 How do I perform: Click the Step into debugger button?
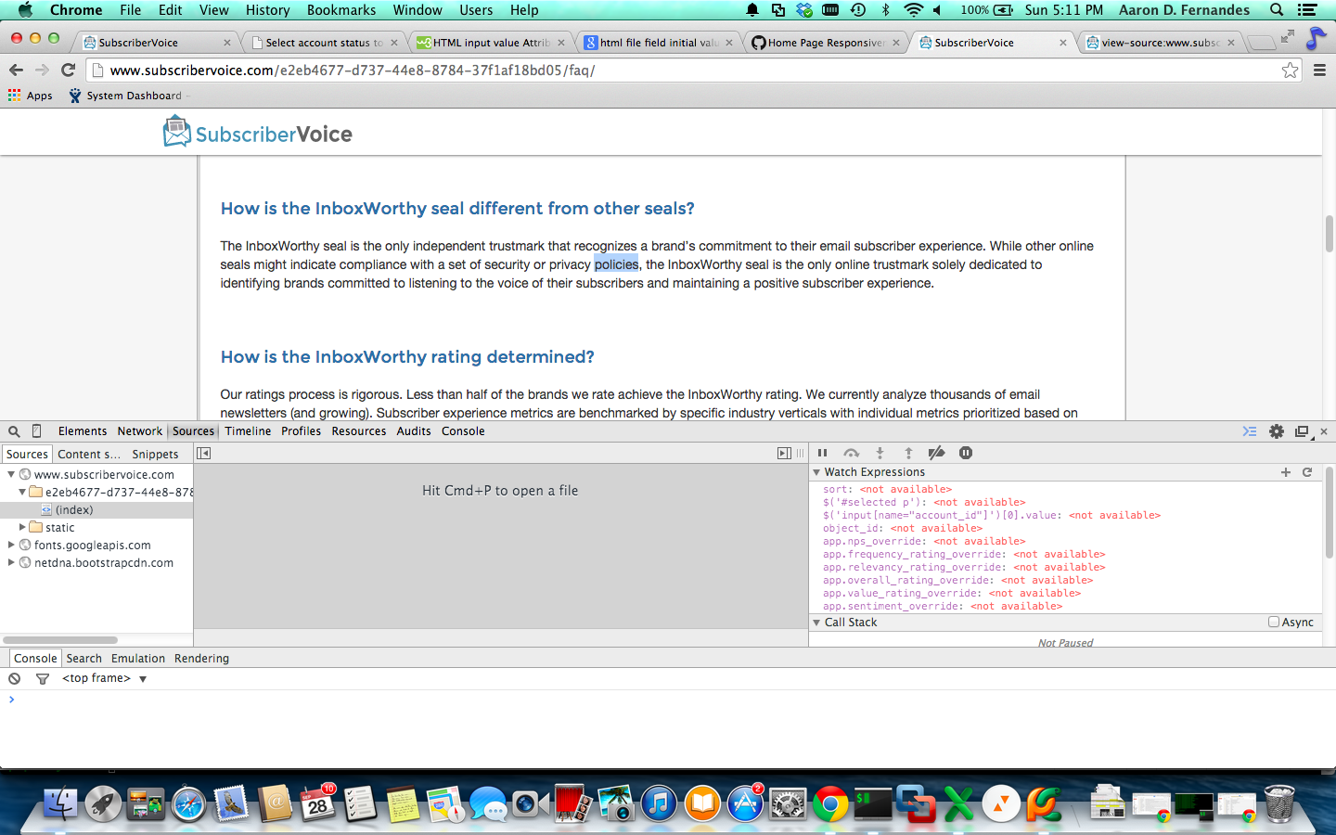pos(880,453)
